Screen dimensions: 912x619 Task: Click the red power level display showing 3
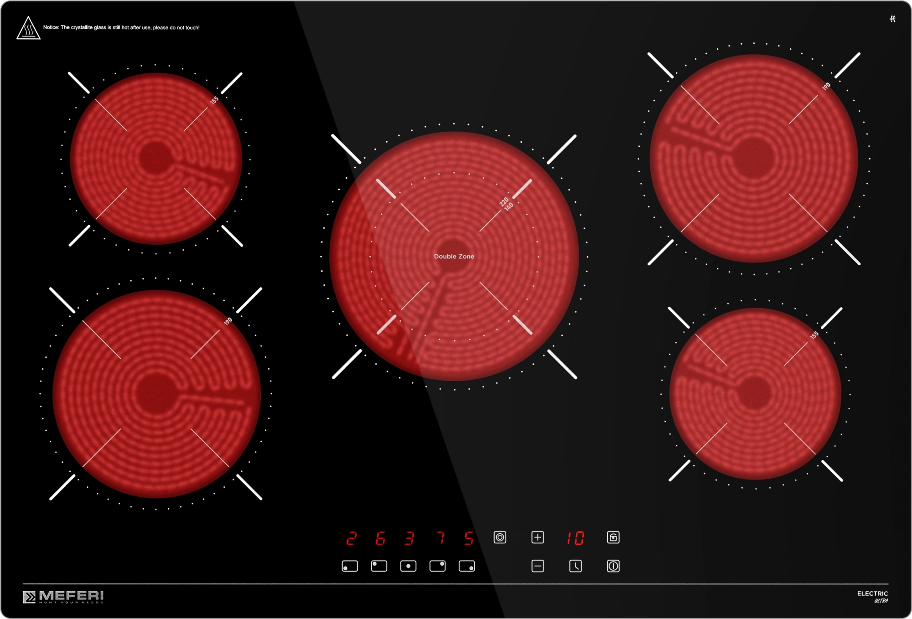click(409, 538)
